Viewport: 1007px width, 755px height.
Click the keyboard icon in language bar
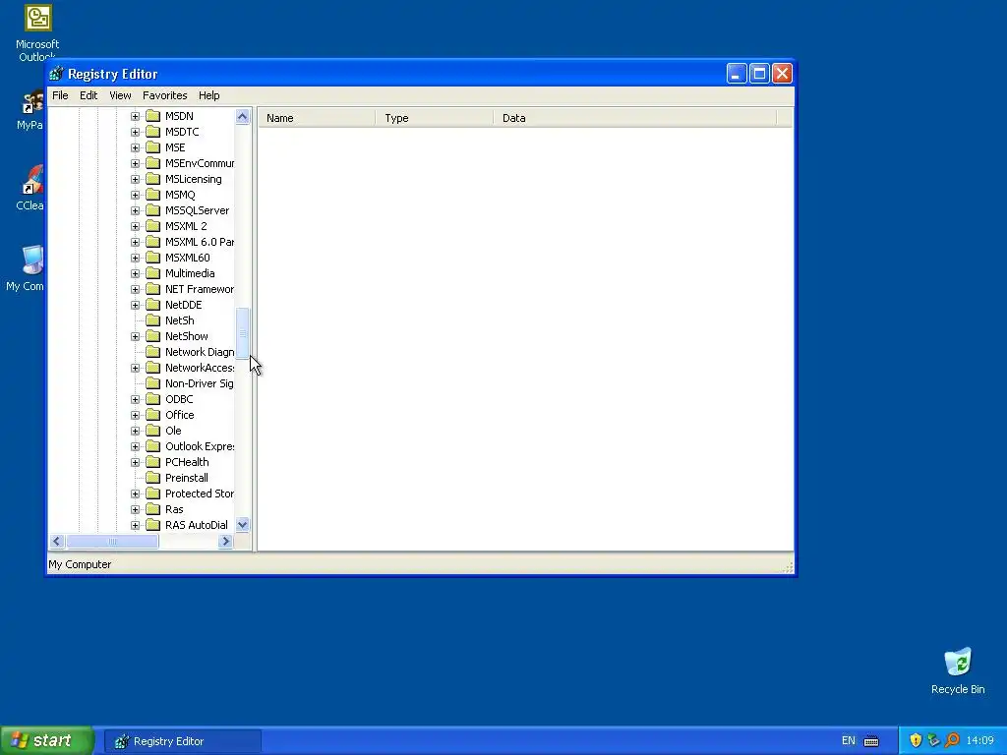(871, 741)
